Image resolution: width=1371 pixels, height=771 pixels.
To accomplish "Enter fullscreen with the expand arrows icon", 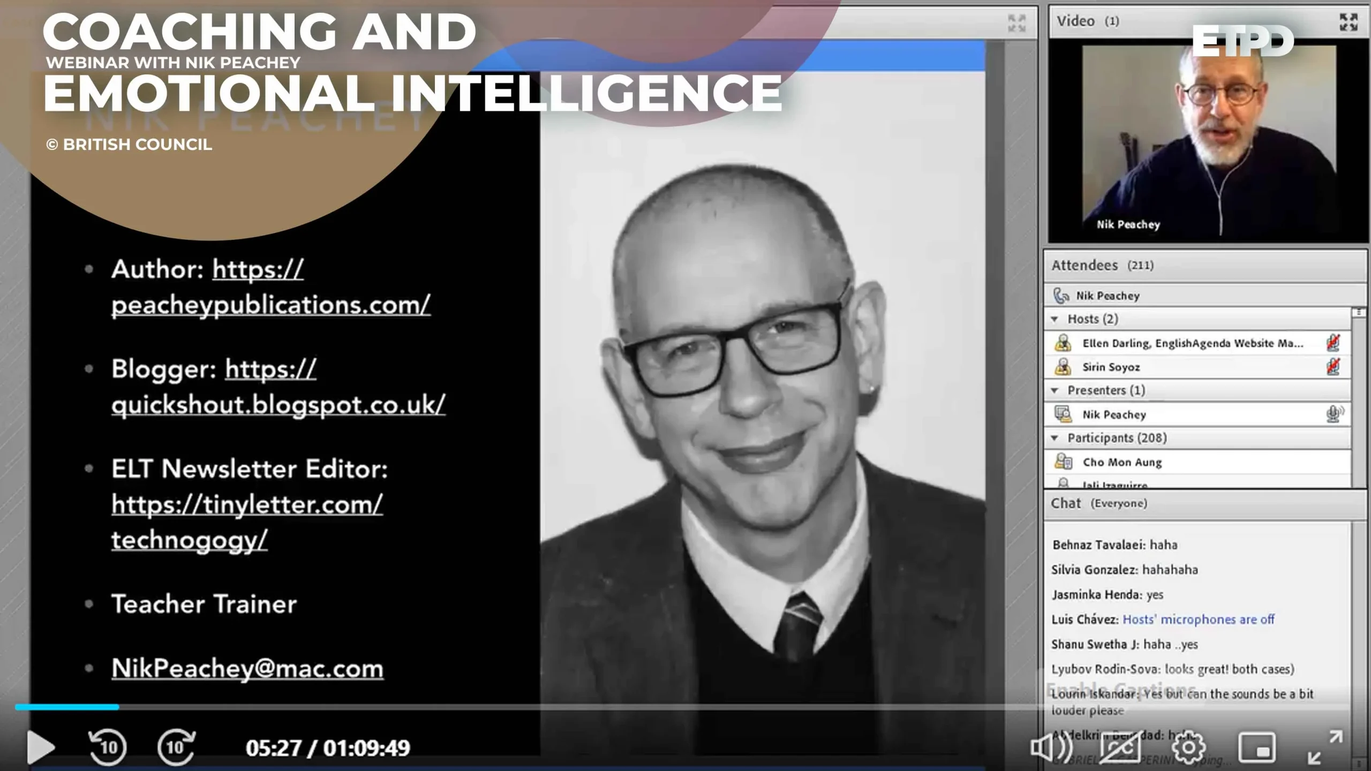I will [1325, 747].
